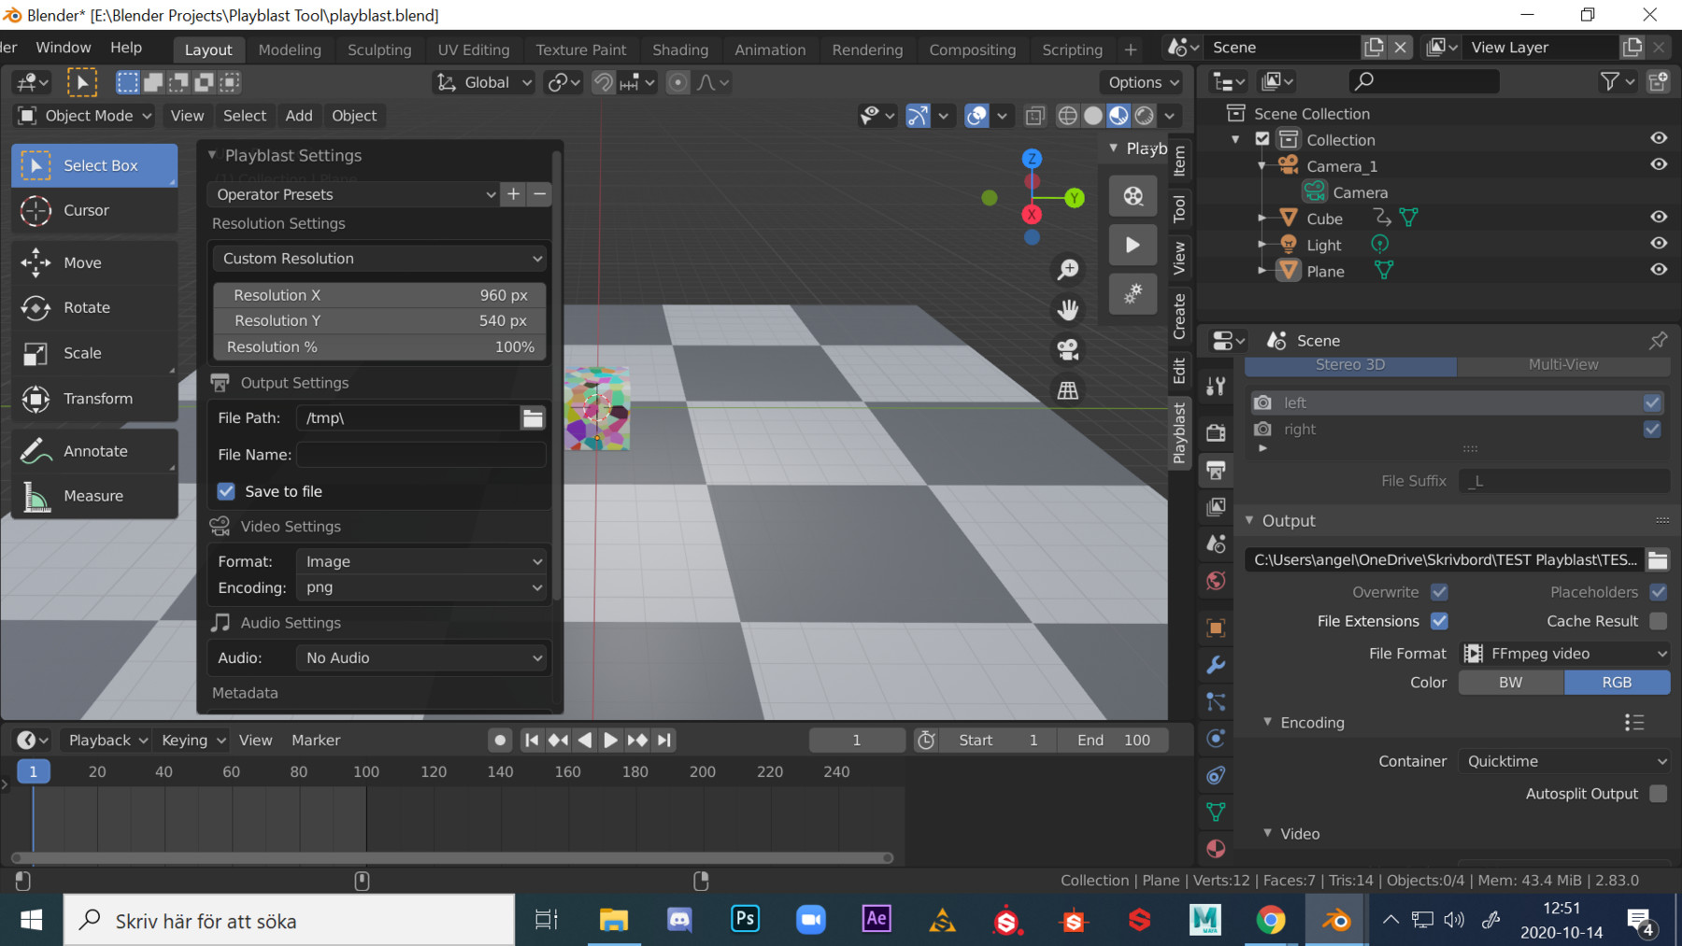Select the Transform tool
Image resolution: width=1682 pixels, height=946 pixels.
pos(93,399)
